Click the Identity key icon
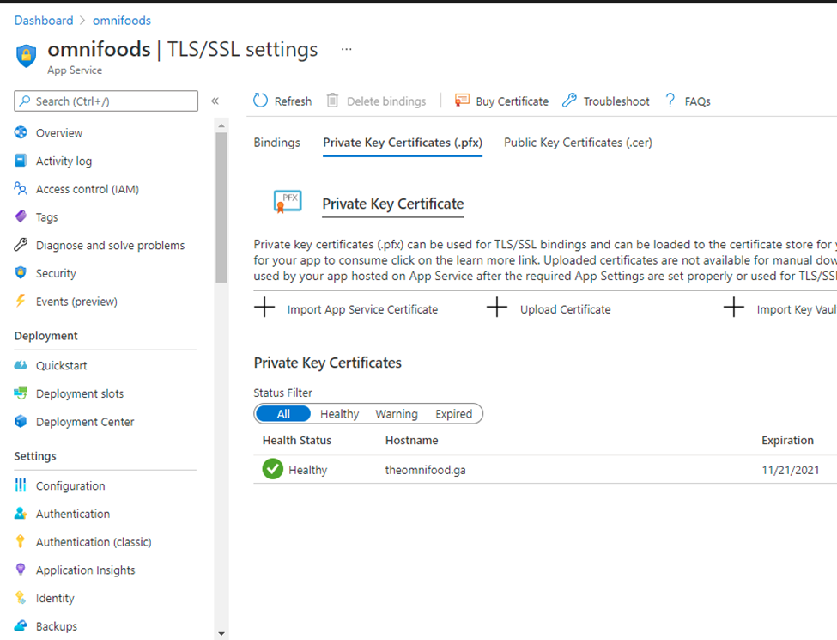The image size is (837, 640). (21, 598)
